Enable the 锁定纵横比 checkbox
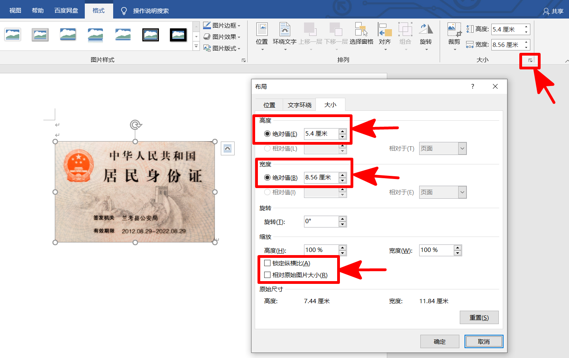569x358 pixels. pos(268,263)
